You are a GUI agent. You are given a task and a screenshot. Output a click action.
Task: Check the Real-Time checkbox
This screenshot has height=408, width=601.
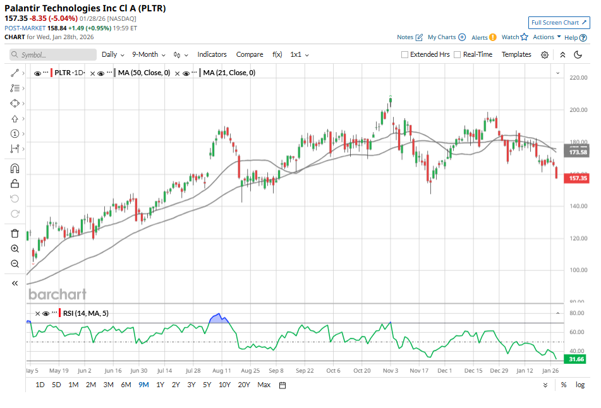(x=457, y=55)
